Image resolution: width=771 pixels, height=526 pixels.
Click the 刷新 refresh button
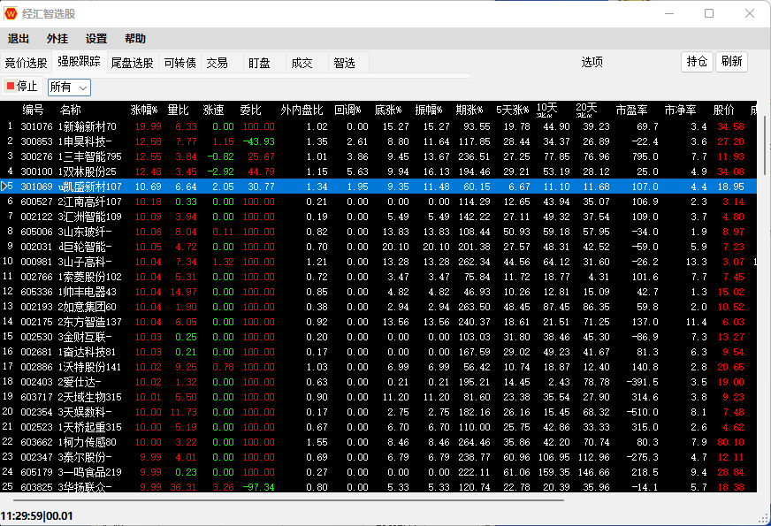click(732, 62)
